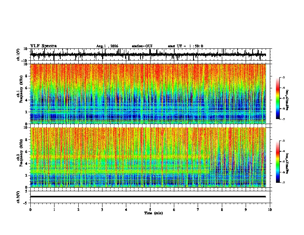The width and height of the screenshot is (304, 235).
Task: Click time axis tick label "0"
Action: (30, 210)
